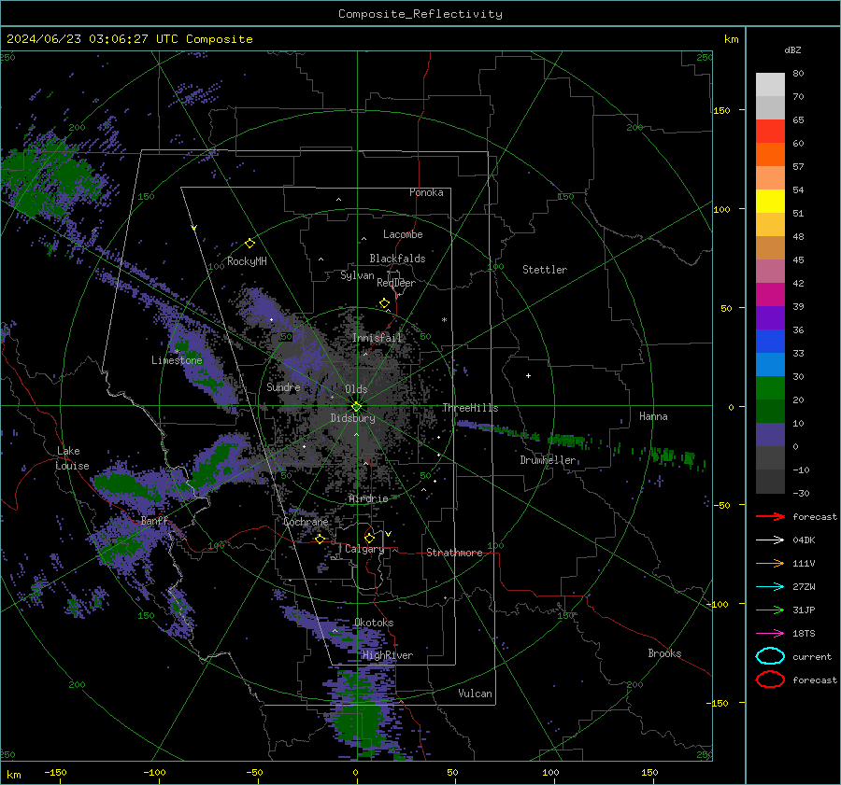Select the orange 111V arrow icon
This screenshot has width=841, height=785.
click(770, 563)
